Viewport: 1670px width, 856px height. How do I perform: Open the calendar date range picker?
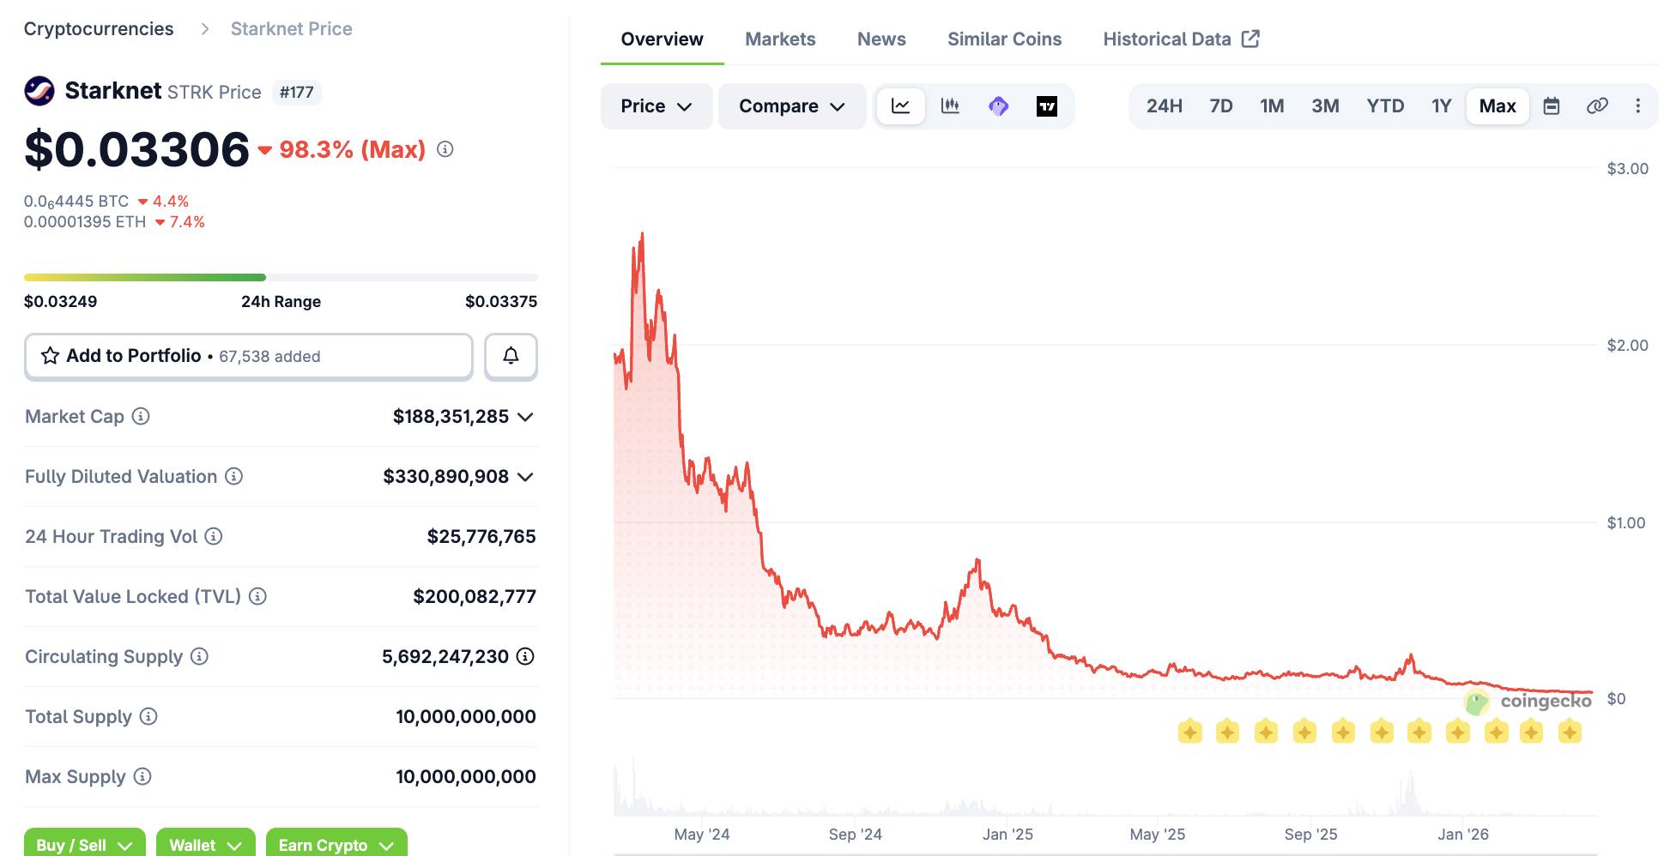1551,106
